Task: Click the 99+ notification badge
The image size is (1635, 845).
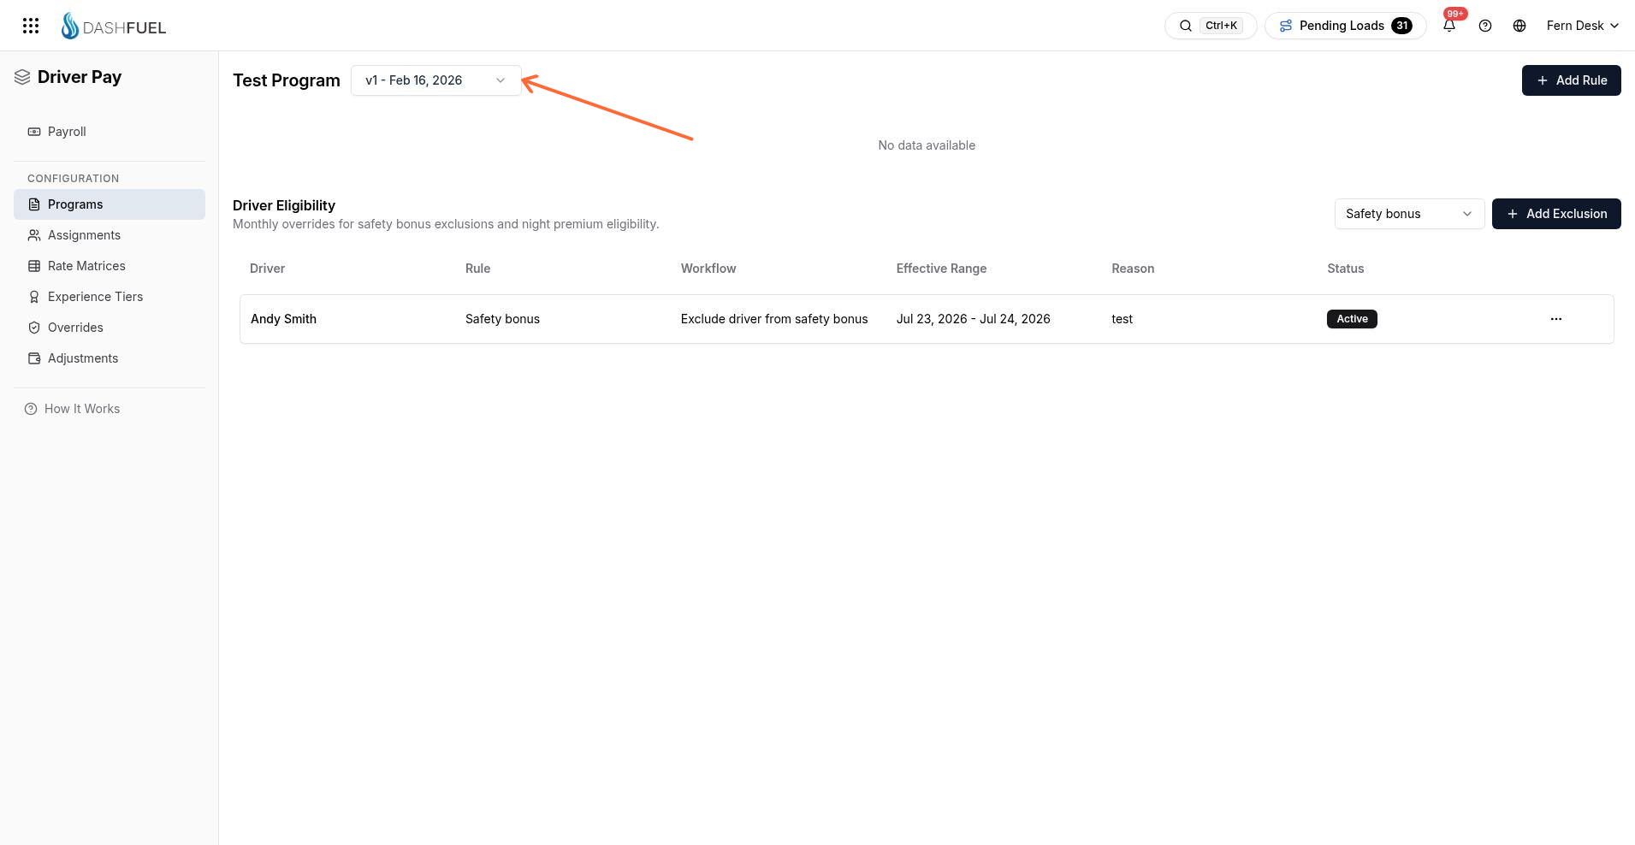Action: [1455, 14]
